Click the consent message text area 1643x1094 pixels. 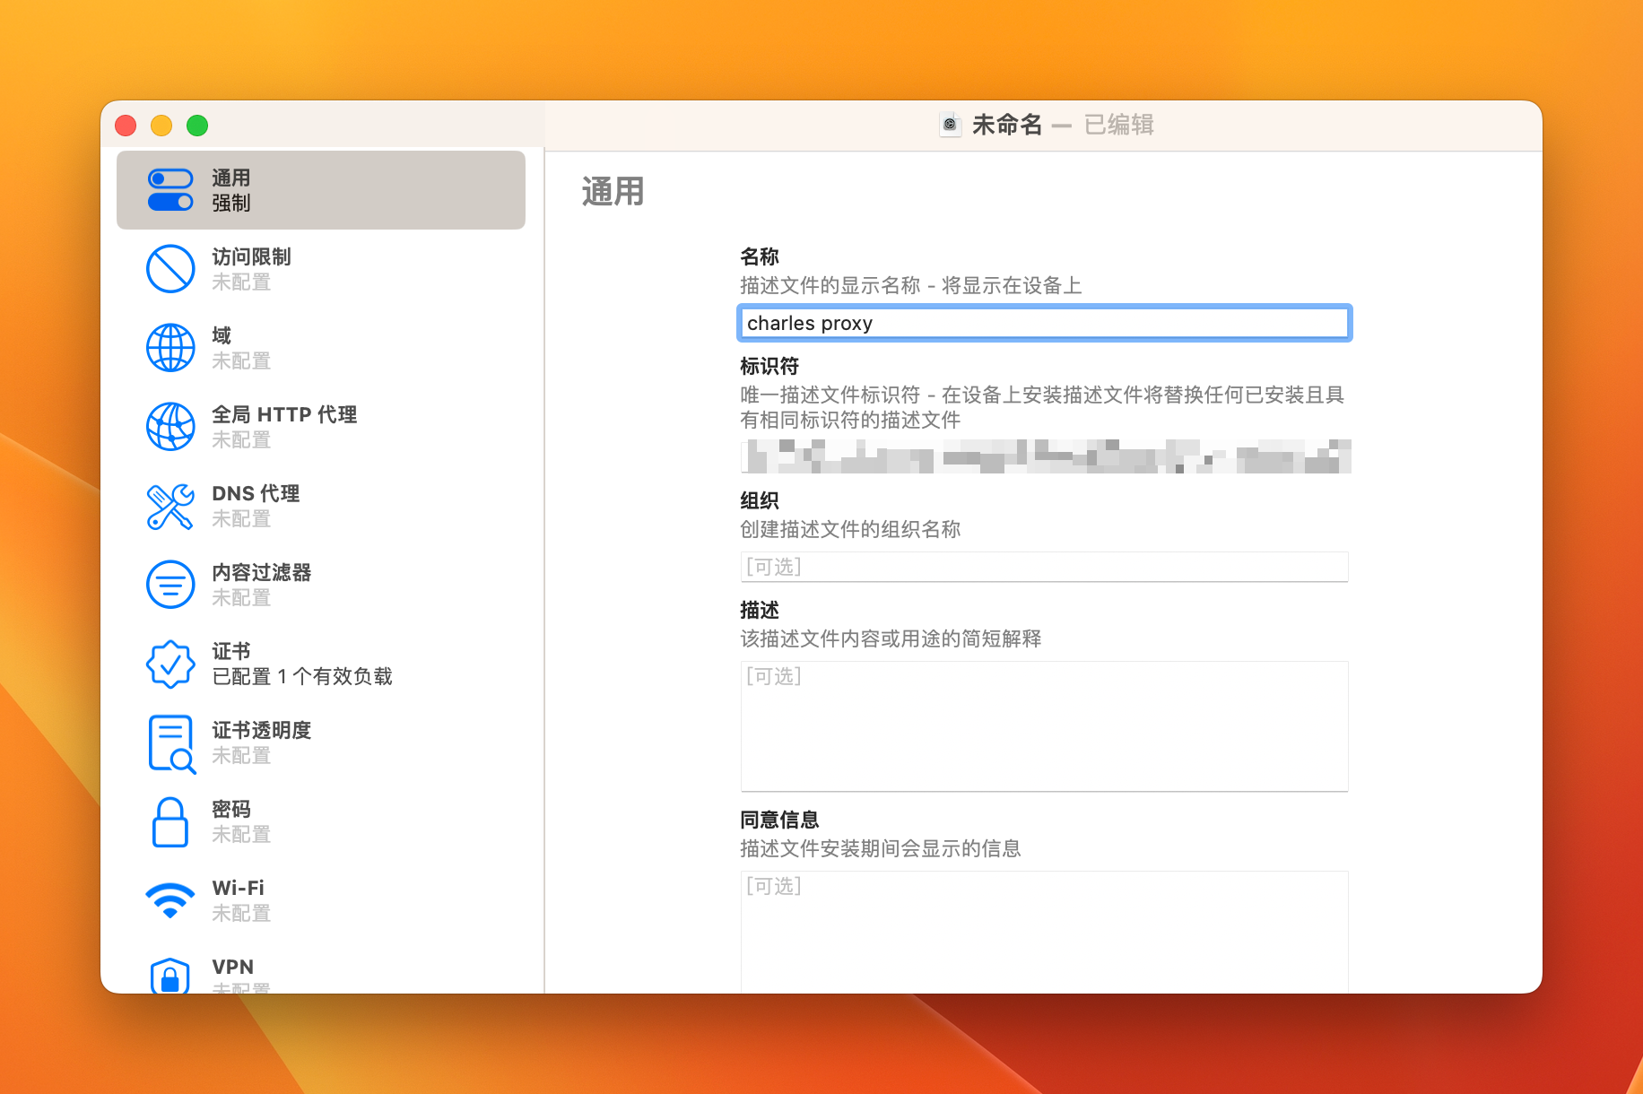tap(1044, 931)
